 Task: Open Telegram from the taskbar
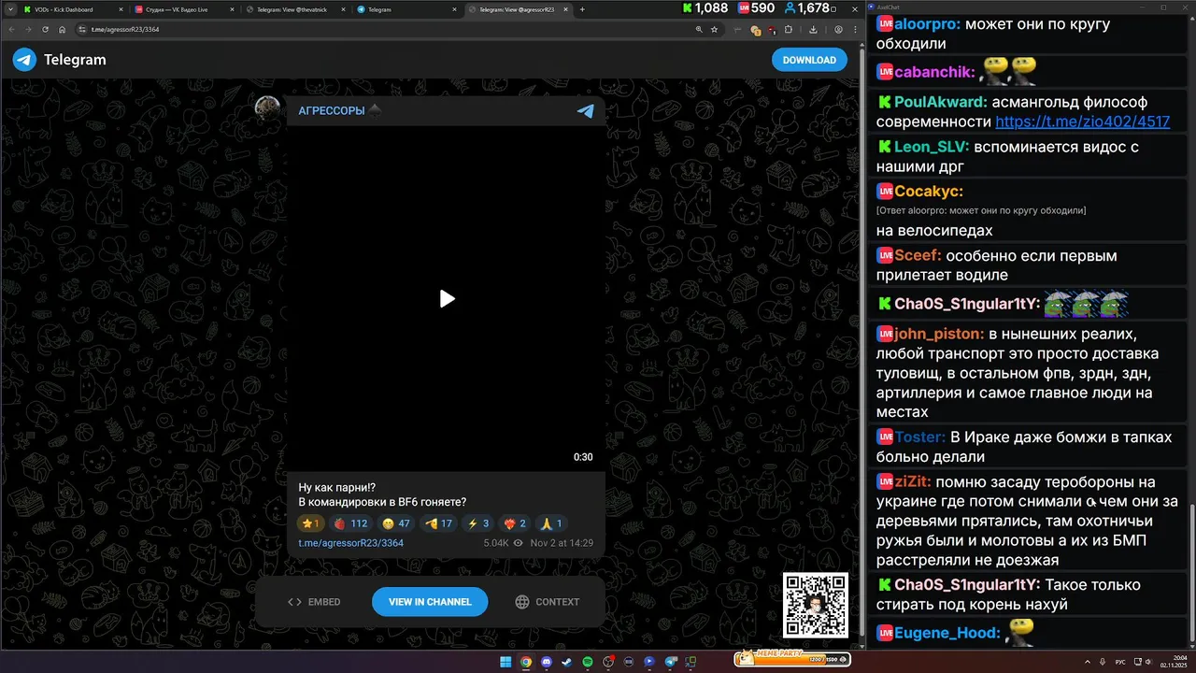click(x=670, y=662)
